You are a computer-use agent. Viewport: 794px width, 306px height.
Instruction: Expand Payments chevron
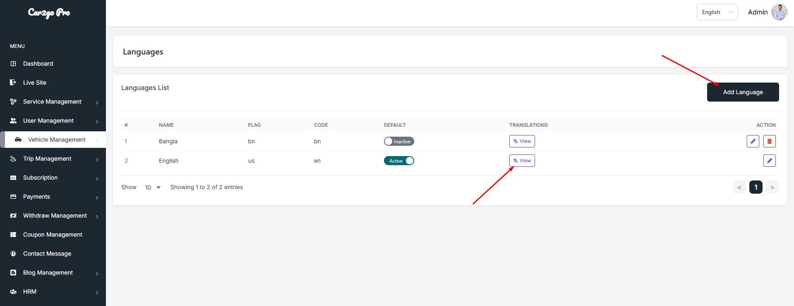(97, 197)
